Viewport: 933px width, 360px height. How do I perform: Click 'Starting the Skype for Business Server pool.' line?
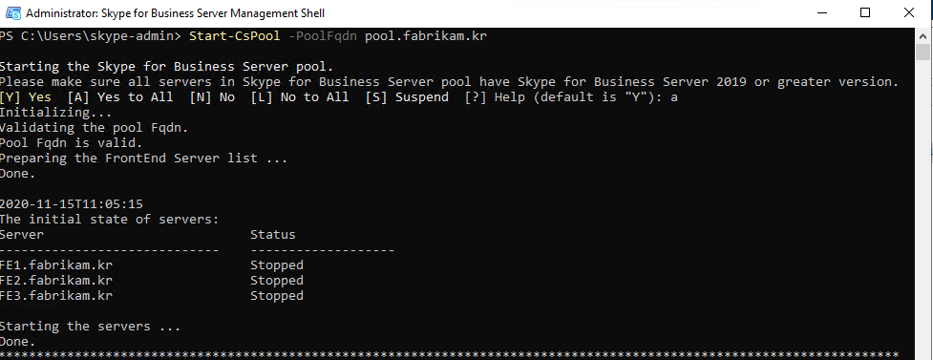point(166,66)
